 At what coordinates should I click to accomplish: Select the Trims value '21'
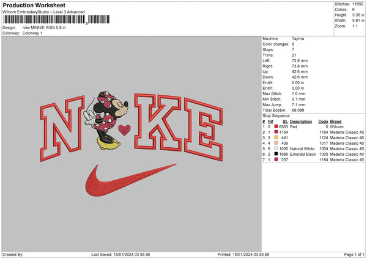(x=294, y=55)
